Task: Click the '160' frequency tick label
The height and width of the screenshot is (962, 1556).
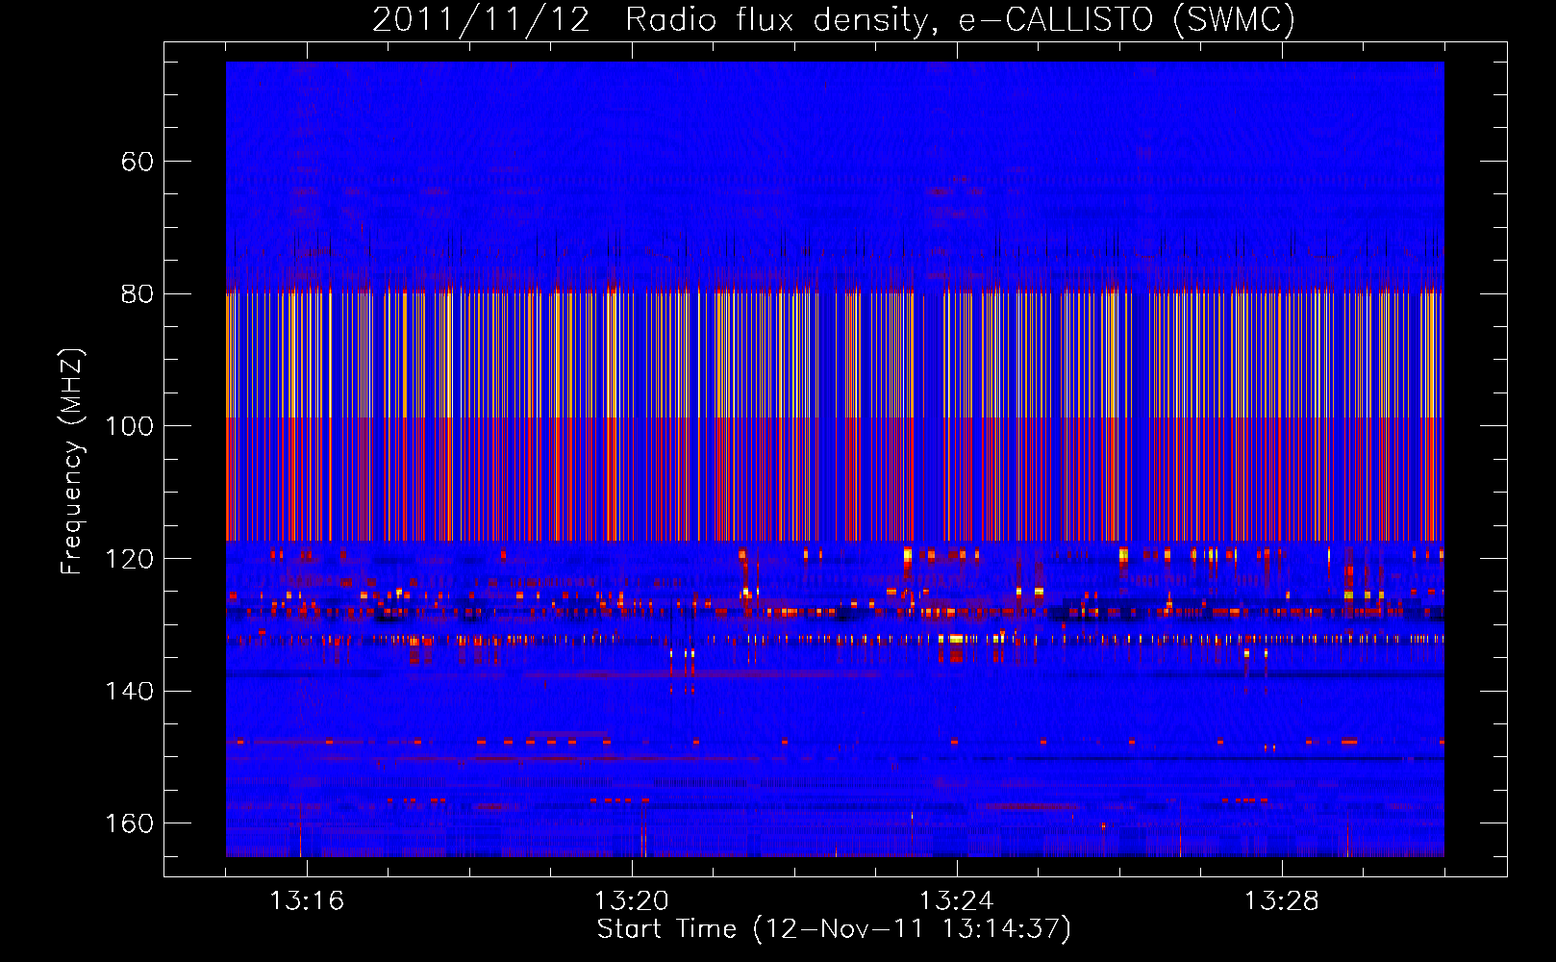Action: pos(130,823)
